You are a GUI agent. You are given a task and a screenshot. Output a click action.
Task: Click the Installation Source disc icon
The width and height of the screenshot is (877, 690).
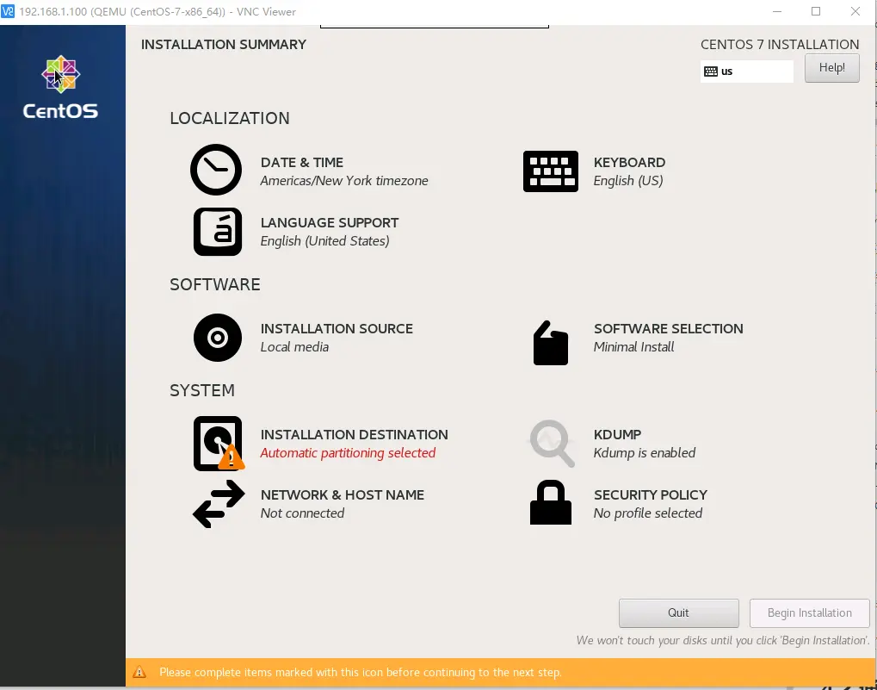(x=218, y=338)
